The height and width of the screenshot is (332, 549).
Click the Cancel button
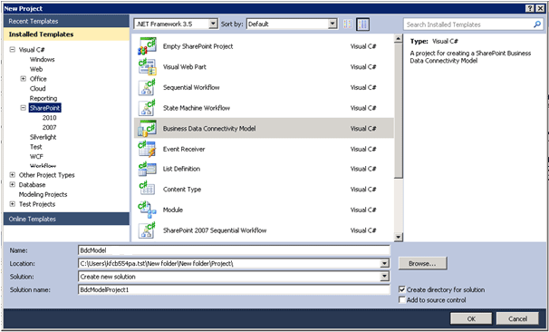[x=517, y=318]
